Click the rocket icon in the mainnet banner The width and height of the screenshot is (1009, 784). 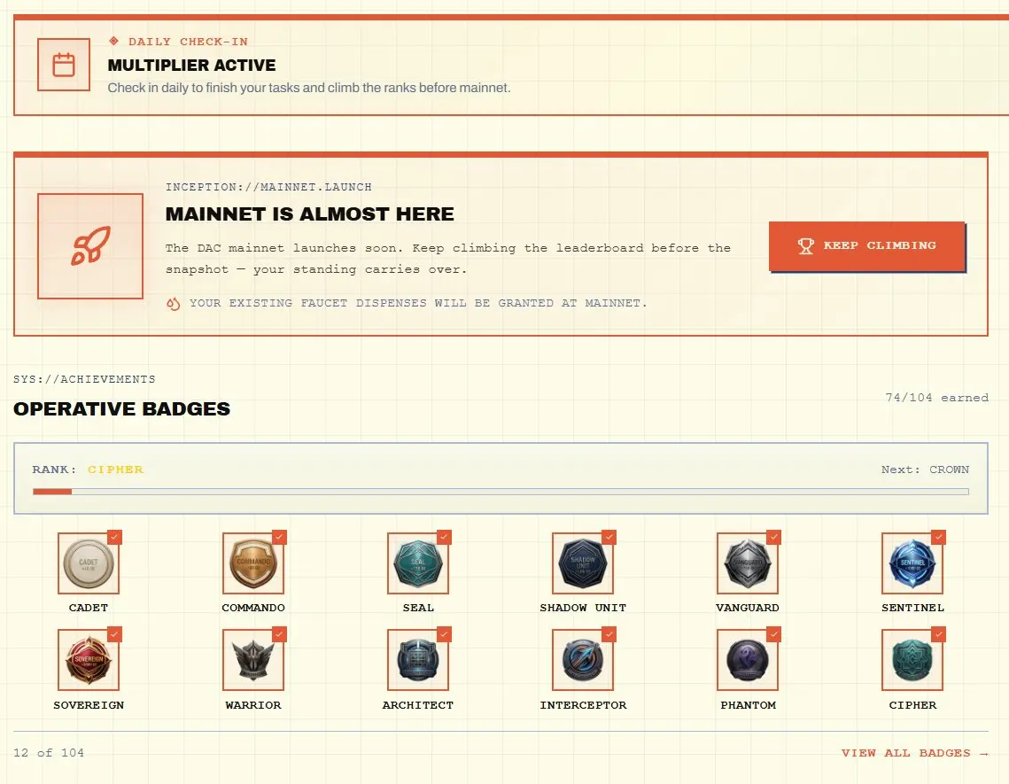[x=90, y=246]
